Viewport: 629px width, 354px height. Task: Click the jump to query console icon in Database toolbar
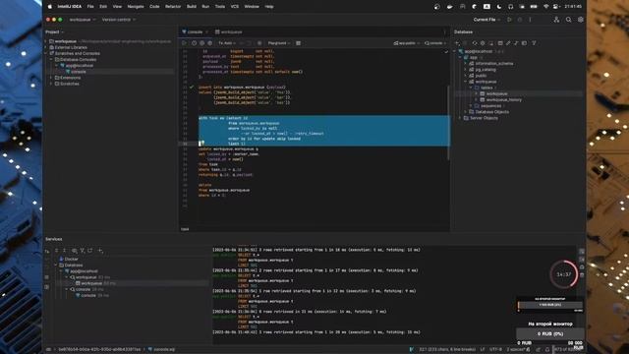(524, 43)
